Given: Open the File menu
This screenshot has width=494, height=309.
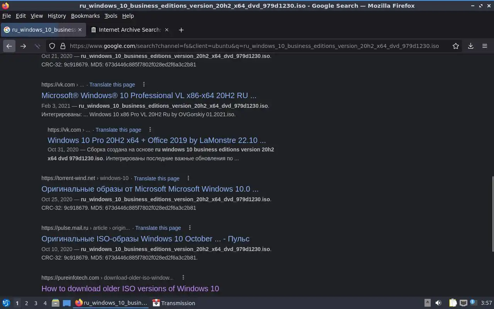Looking at the screenshot, I should click(x=7, y=16).
